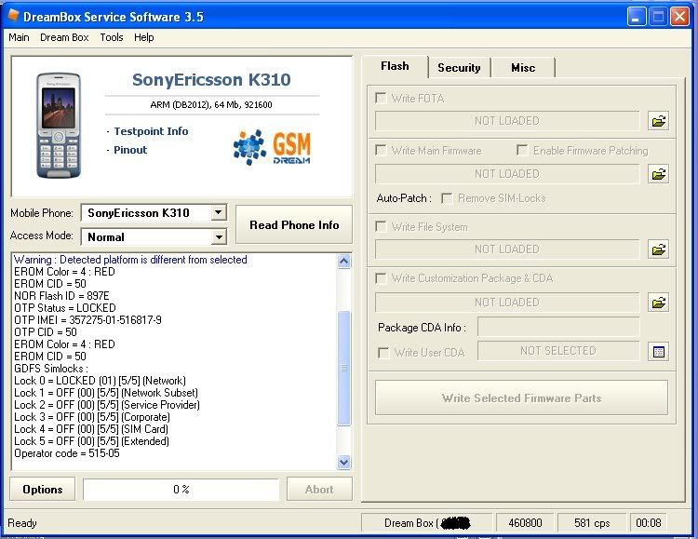The height and width of the screenshot is (539, 698).
Task: Click the Customization Package NOT LOADED field
Action: coord(507,303)
